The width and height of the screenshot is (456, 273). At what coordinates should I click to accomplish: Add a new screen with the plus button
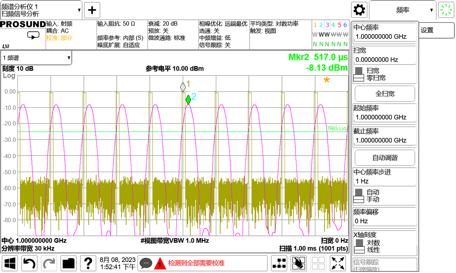[92, 10]
